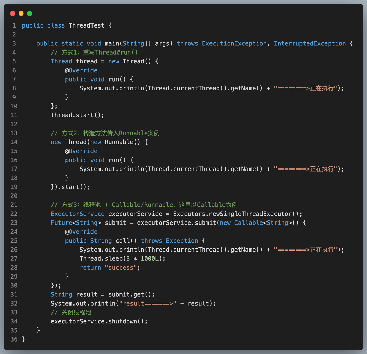Click line number 14 in the gutter
Viewport: 367px width, 354px height.
14,142
